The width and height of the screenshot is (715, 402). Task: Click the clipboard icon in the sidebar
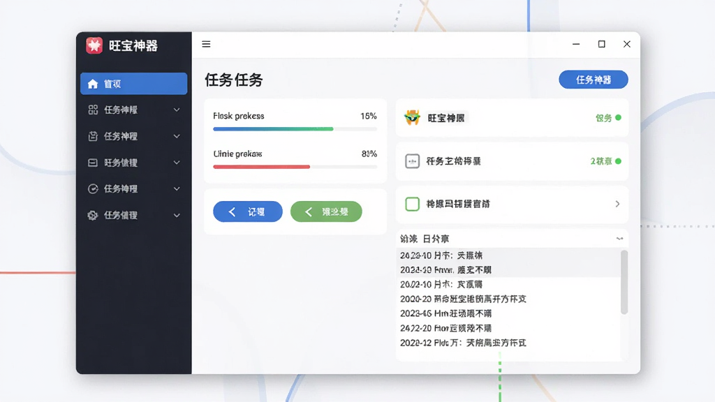[x=93, y=136]
